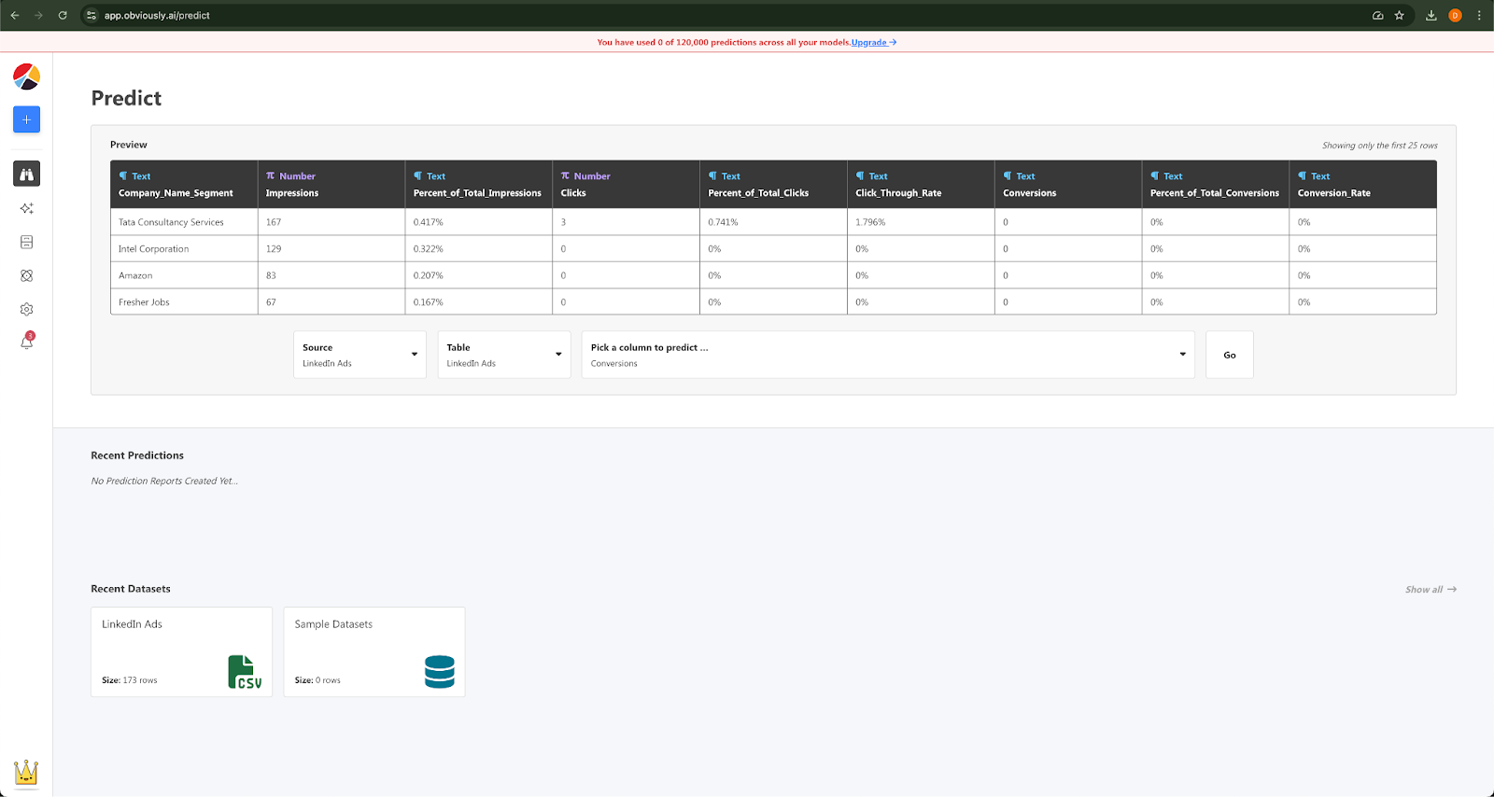Click the Upgrade link in banner

[874, 42]
